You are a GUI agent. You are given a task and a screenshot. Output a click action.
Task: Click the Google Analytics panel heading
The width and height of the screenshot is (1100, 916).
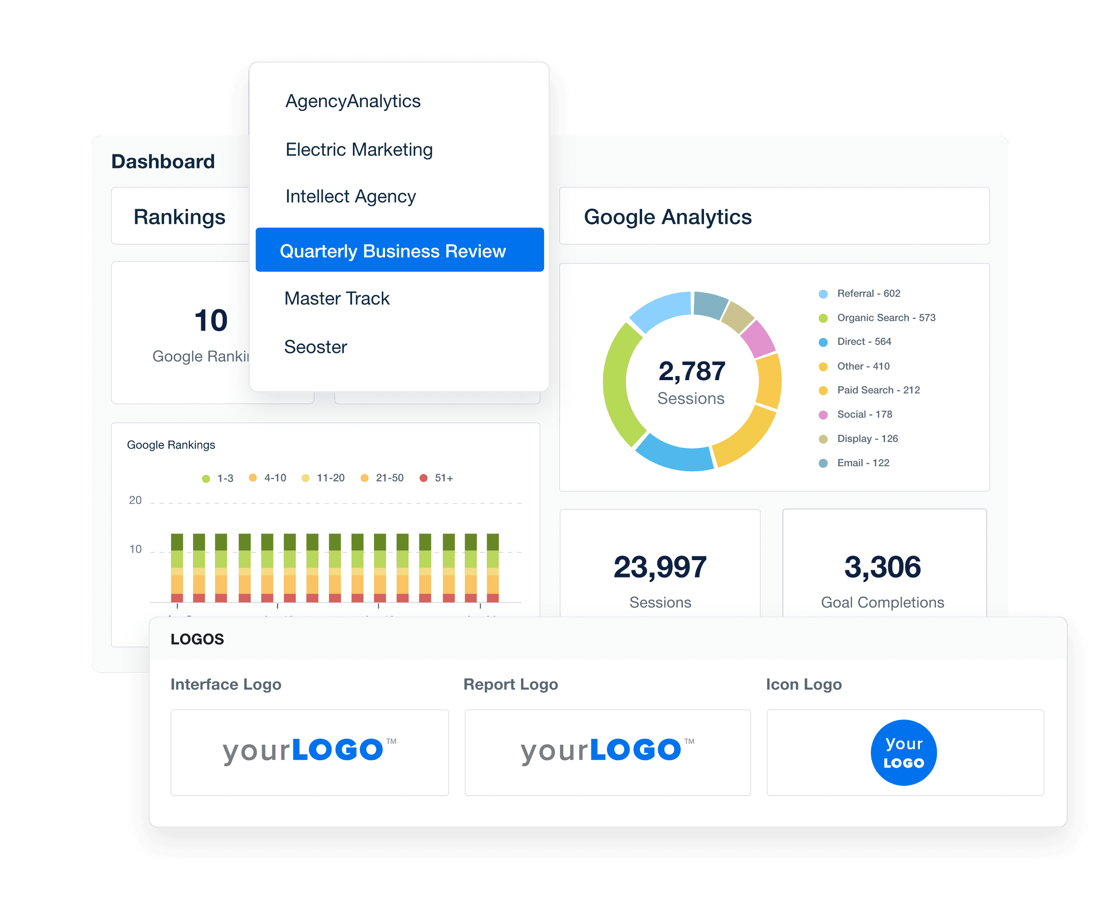(668, 217)
